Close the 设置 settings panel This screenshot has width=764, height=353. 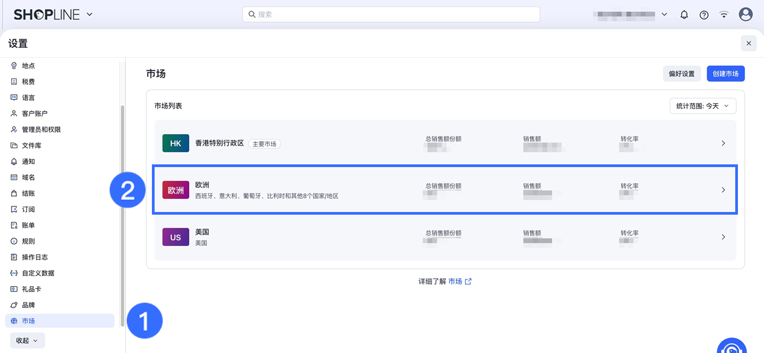pos(748,43)
